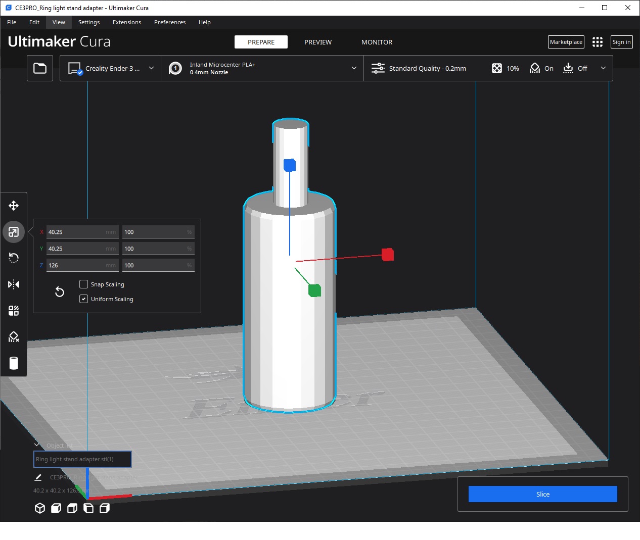Viewport: 640px width, 540px height.
Task: Open the application switcher grid
Action: point(598,42)
